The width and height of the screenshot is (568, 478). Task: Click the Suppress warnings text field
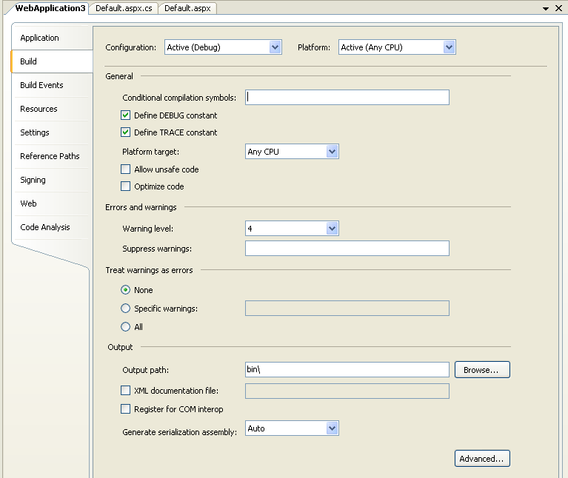click(x=347, y=248)
